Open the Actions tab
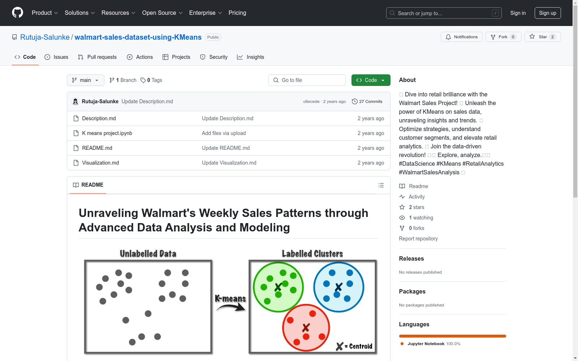 [x=140, y=57]
